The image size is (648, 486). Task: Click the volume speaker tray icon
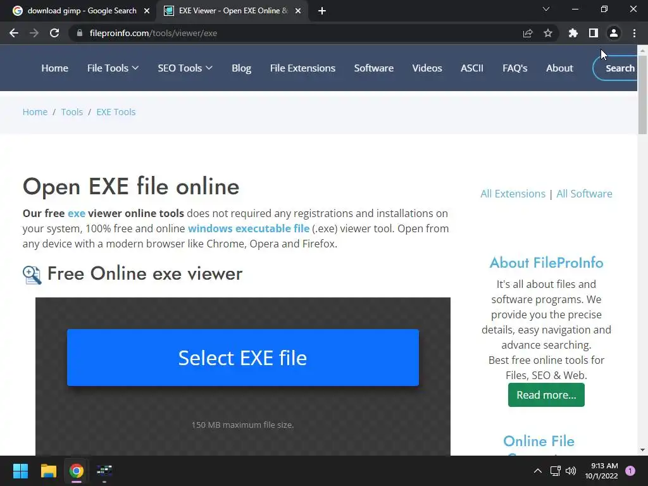point(571,471)
